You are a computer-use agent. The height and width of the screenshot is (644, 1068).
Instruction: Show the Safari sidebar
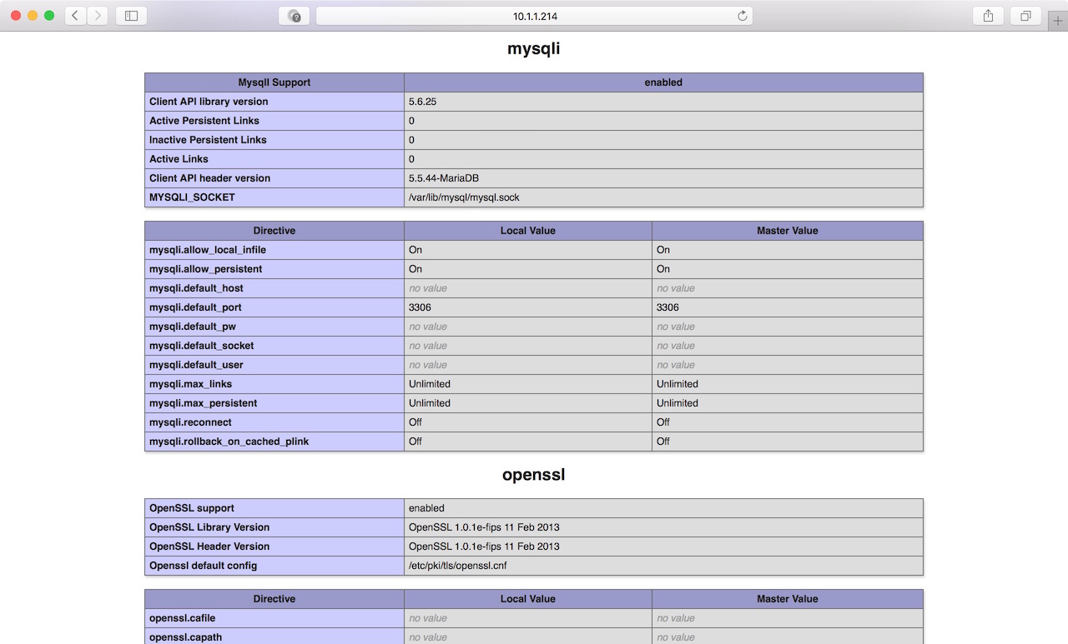click(x=131, y=16)
